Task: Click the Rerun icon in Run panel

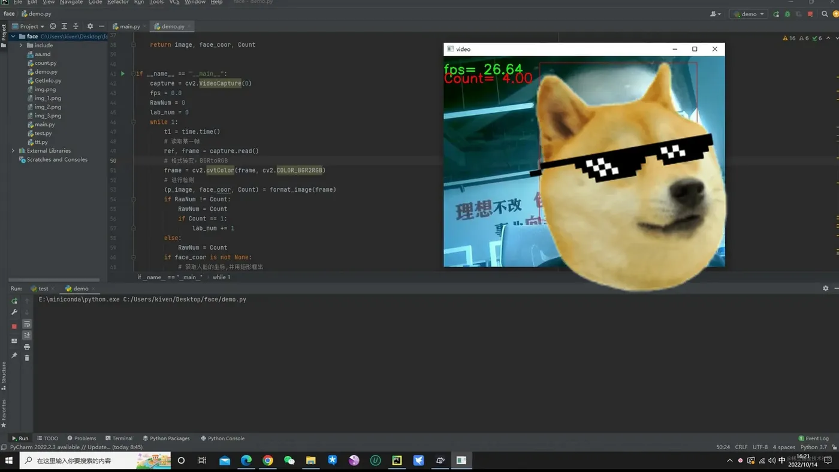Action: click(x=14, y=301)
